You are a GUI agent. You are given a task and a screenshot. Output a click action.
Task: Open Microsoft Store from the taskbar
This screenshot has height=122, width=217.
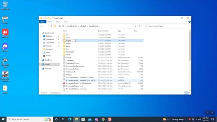pos(83,119)
